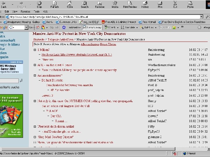This screenshot has width=210, height=157.
Task: Open the Check button dropdown arrow
Action: coord(118,28)
